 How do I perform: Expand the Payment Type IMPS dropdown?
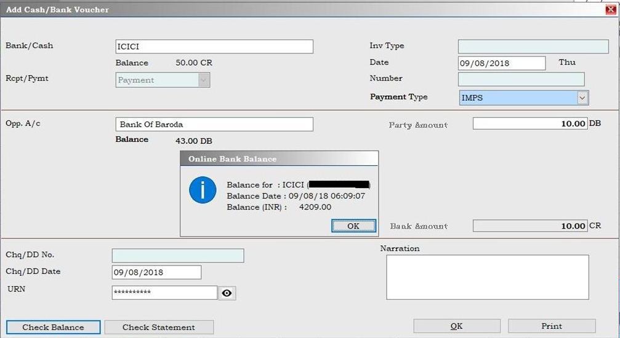pos(582,98)
